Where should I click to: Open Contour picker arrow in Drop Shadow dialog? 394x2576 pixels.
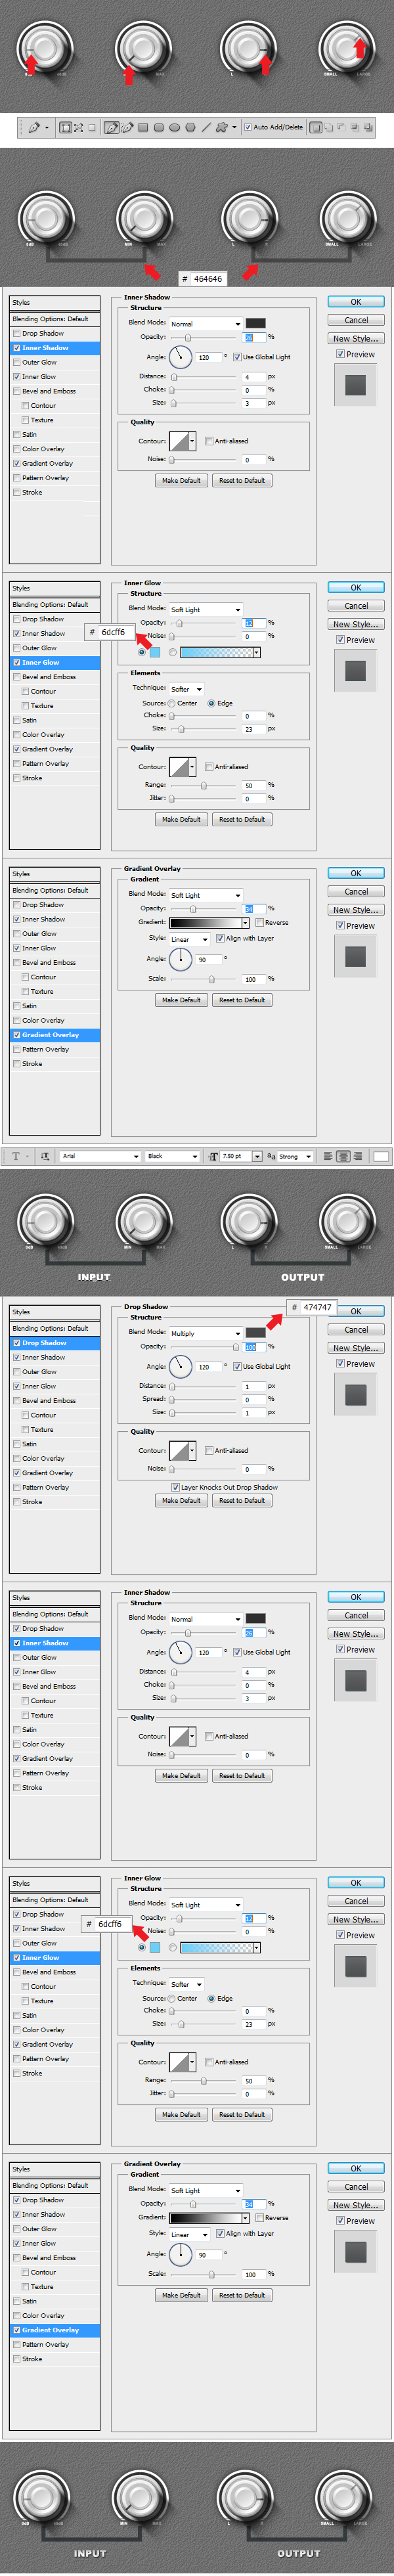[x=192, y=1450]
